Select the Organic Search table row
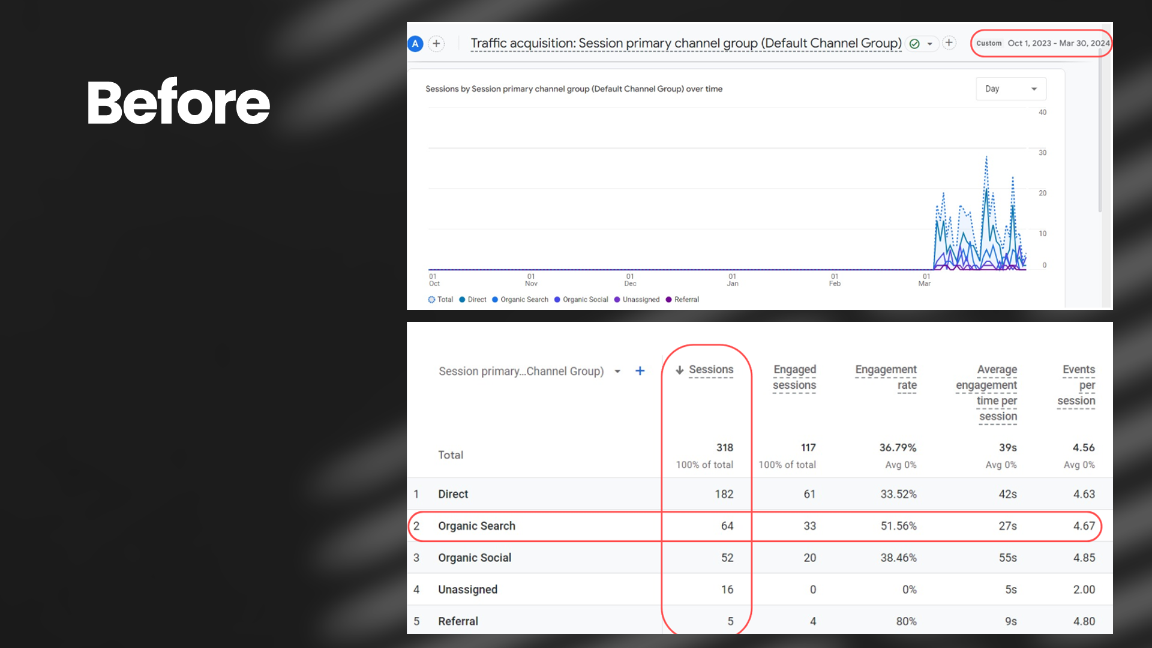 coord(476,526)
